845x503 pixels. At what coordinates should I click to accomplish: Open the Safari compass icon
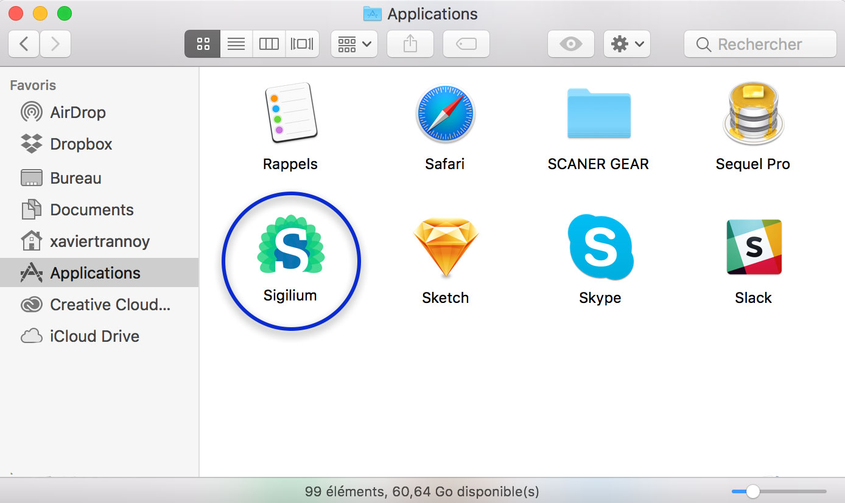pyautogui.click(x=445, y=114)
